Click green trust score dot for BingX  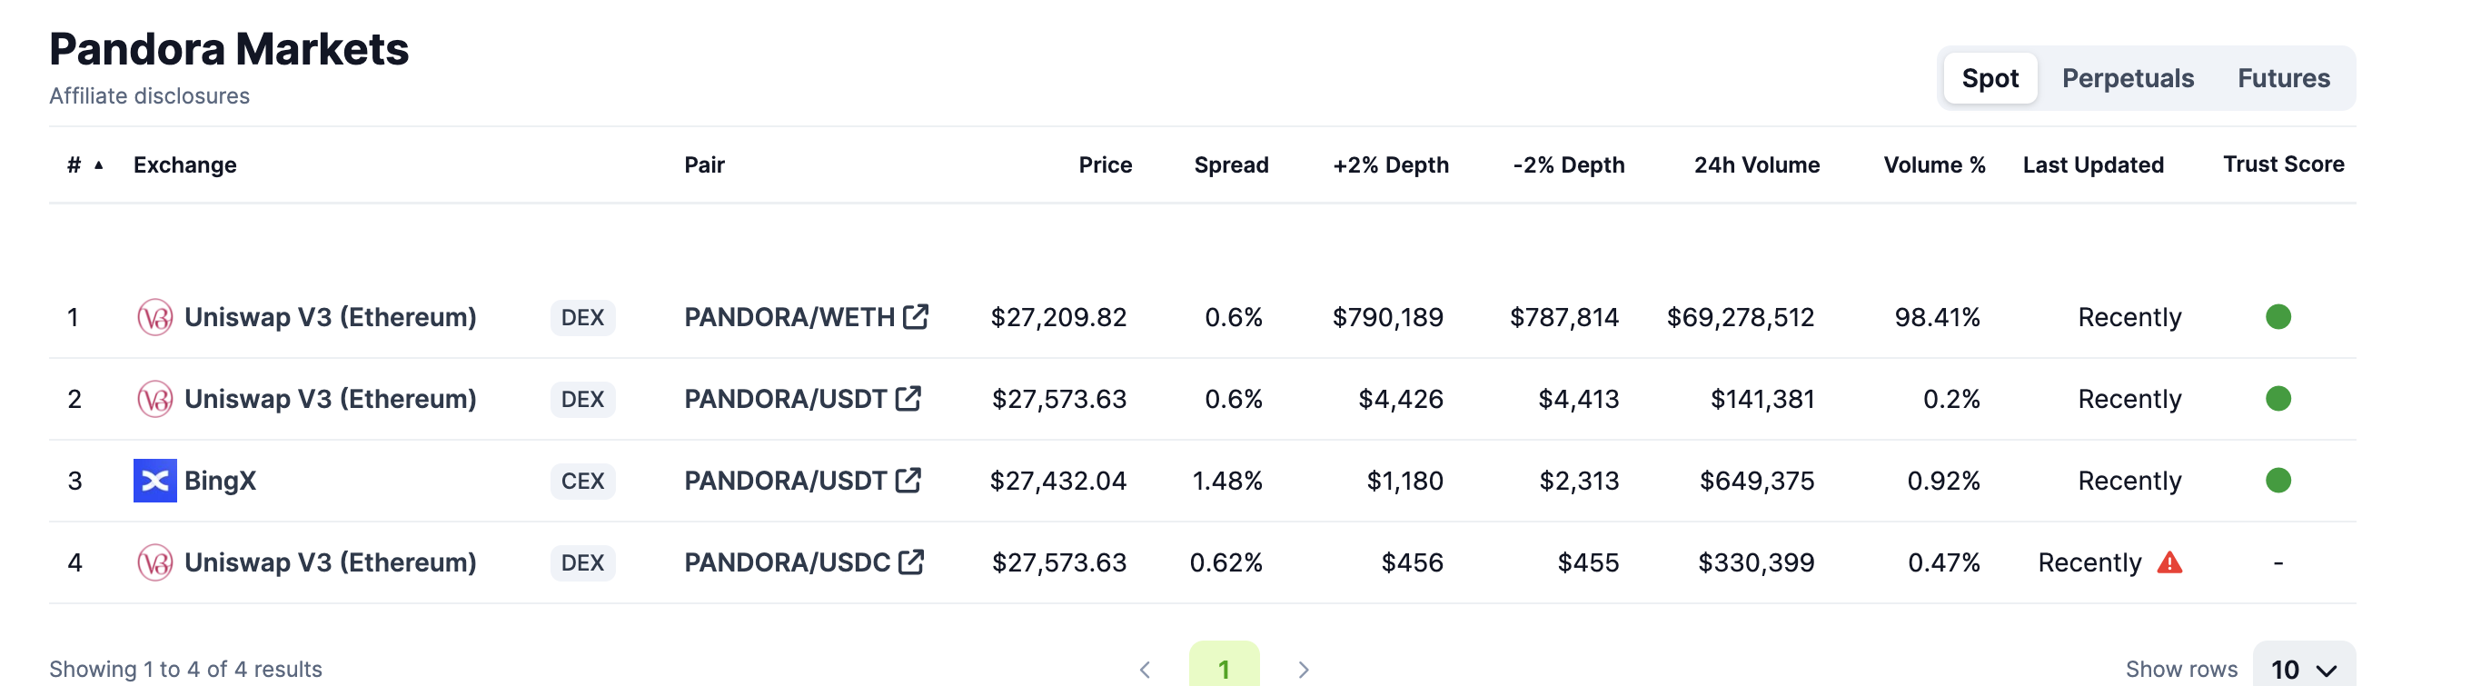coord(2278,480)
